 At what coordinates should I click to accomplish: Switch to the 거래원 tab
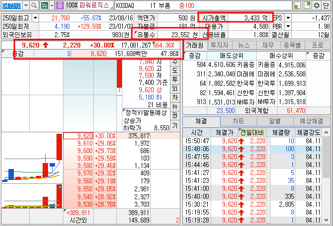(x=195, y=45)
